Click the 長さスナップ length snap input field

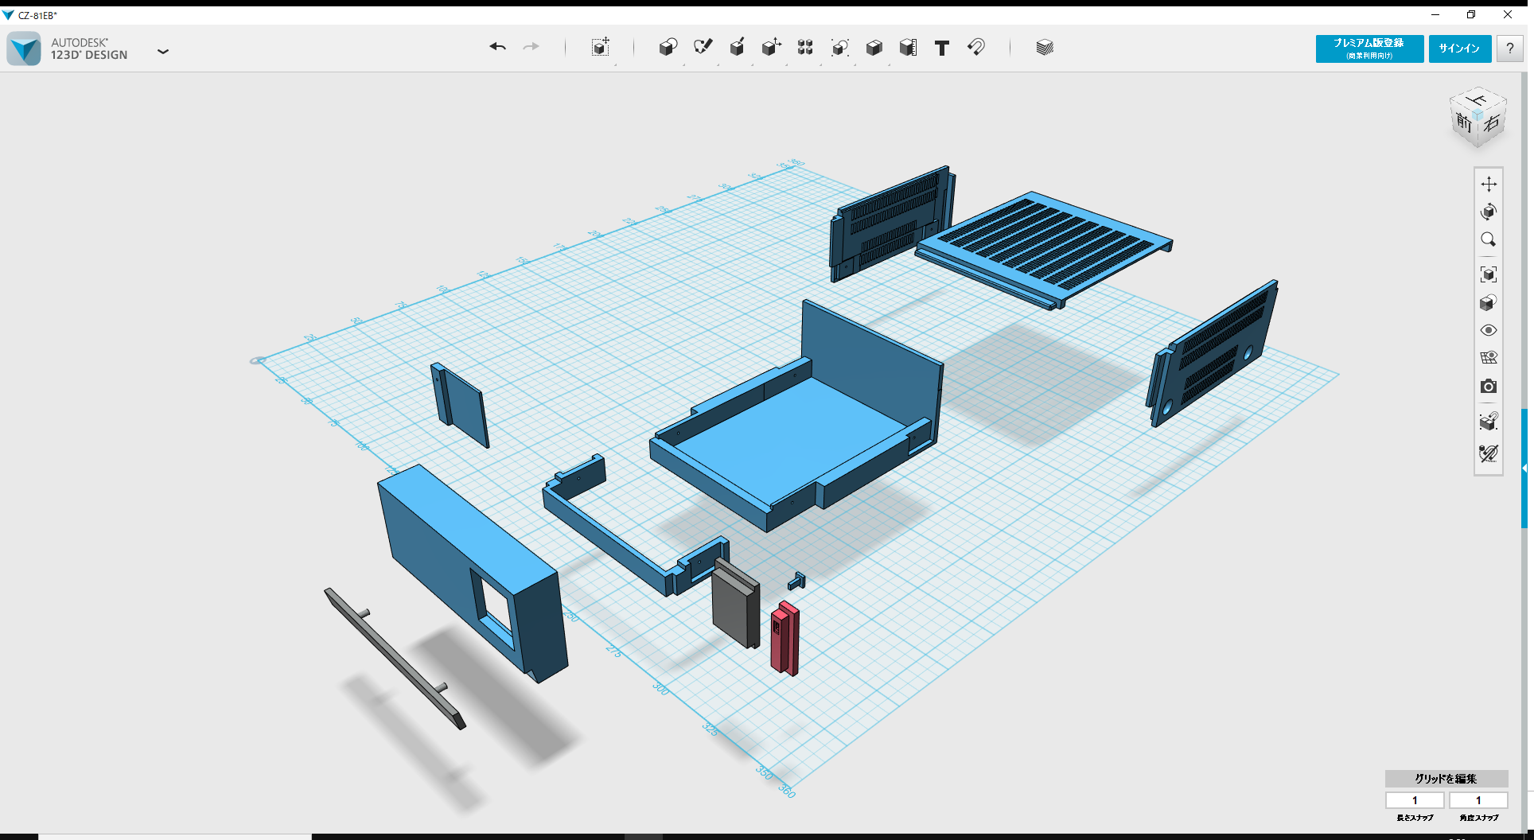tap(1415, 800)
